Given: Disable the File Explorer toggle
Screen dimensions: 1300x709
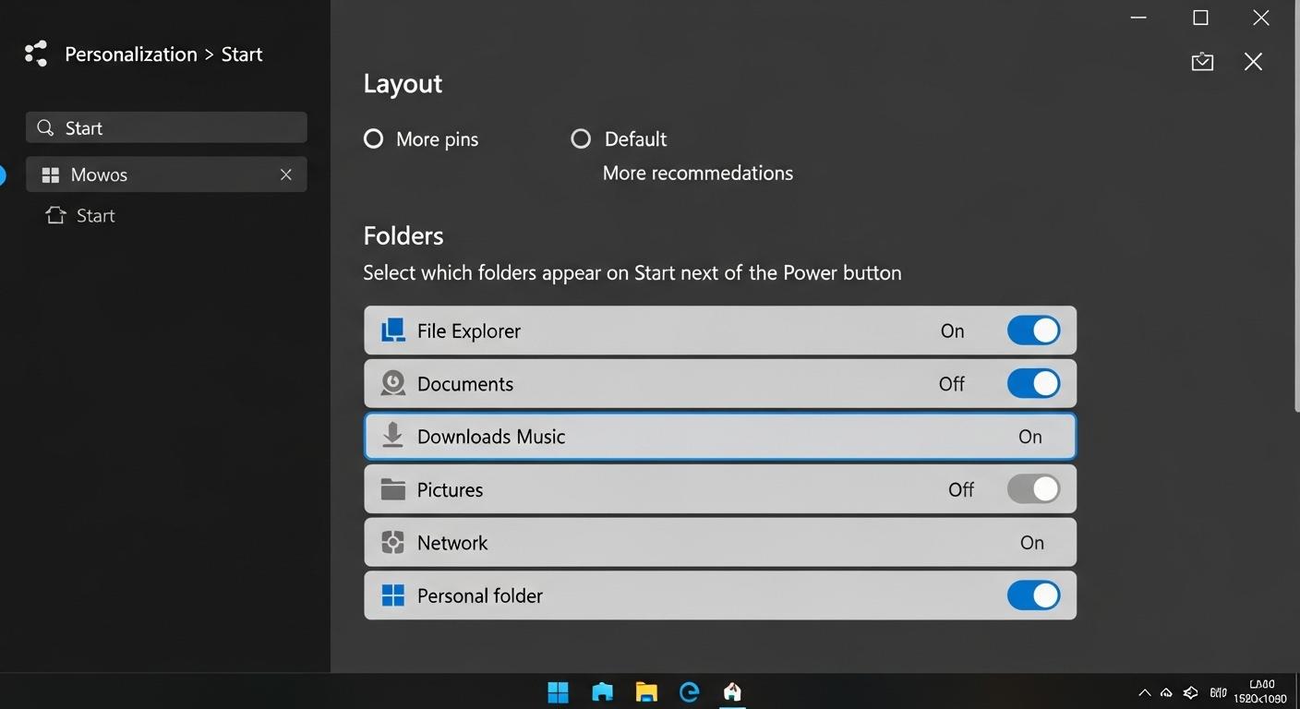Looking at the screenshot, I should [1033, 330].
